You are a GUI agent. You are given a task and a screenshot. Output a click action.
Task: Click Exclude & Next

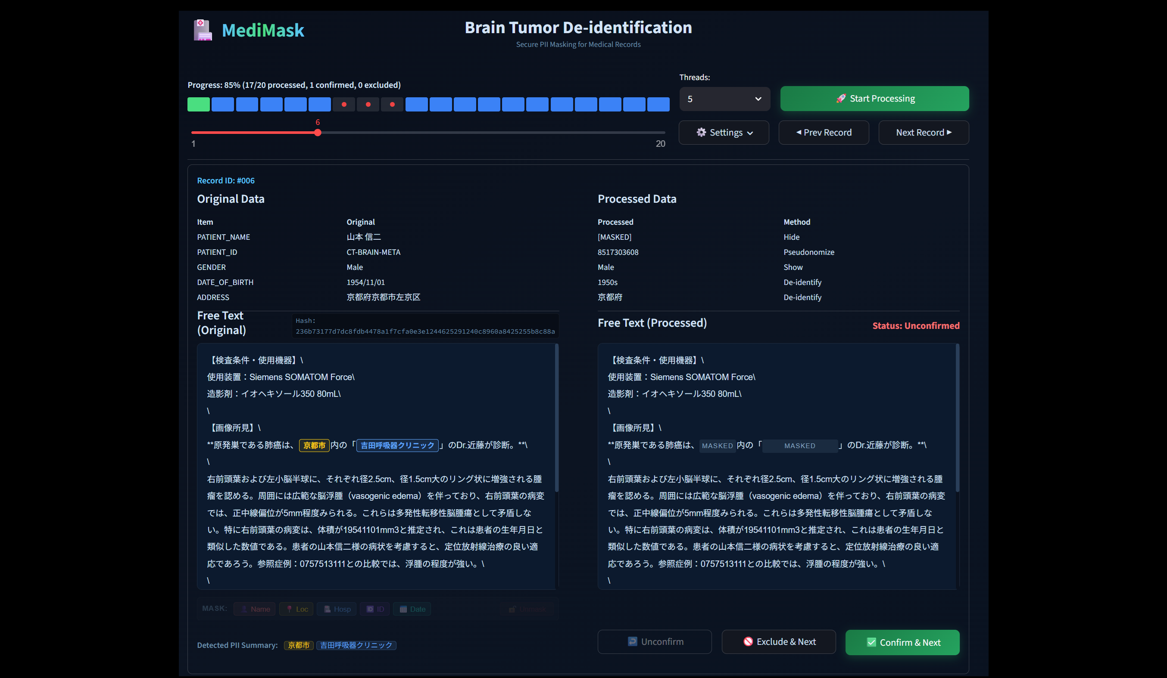(778, 642)
